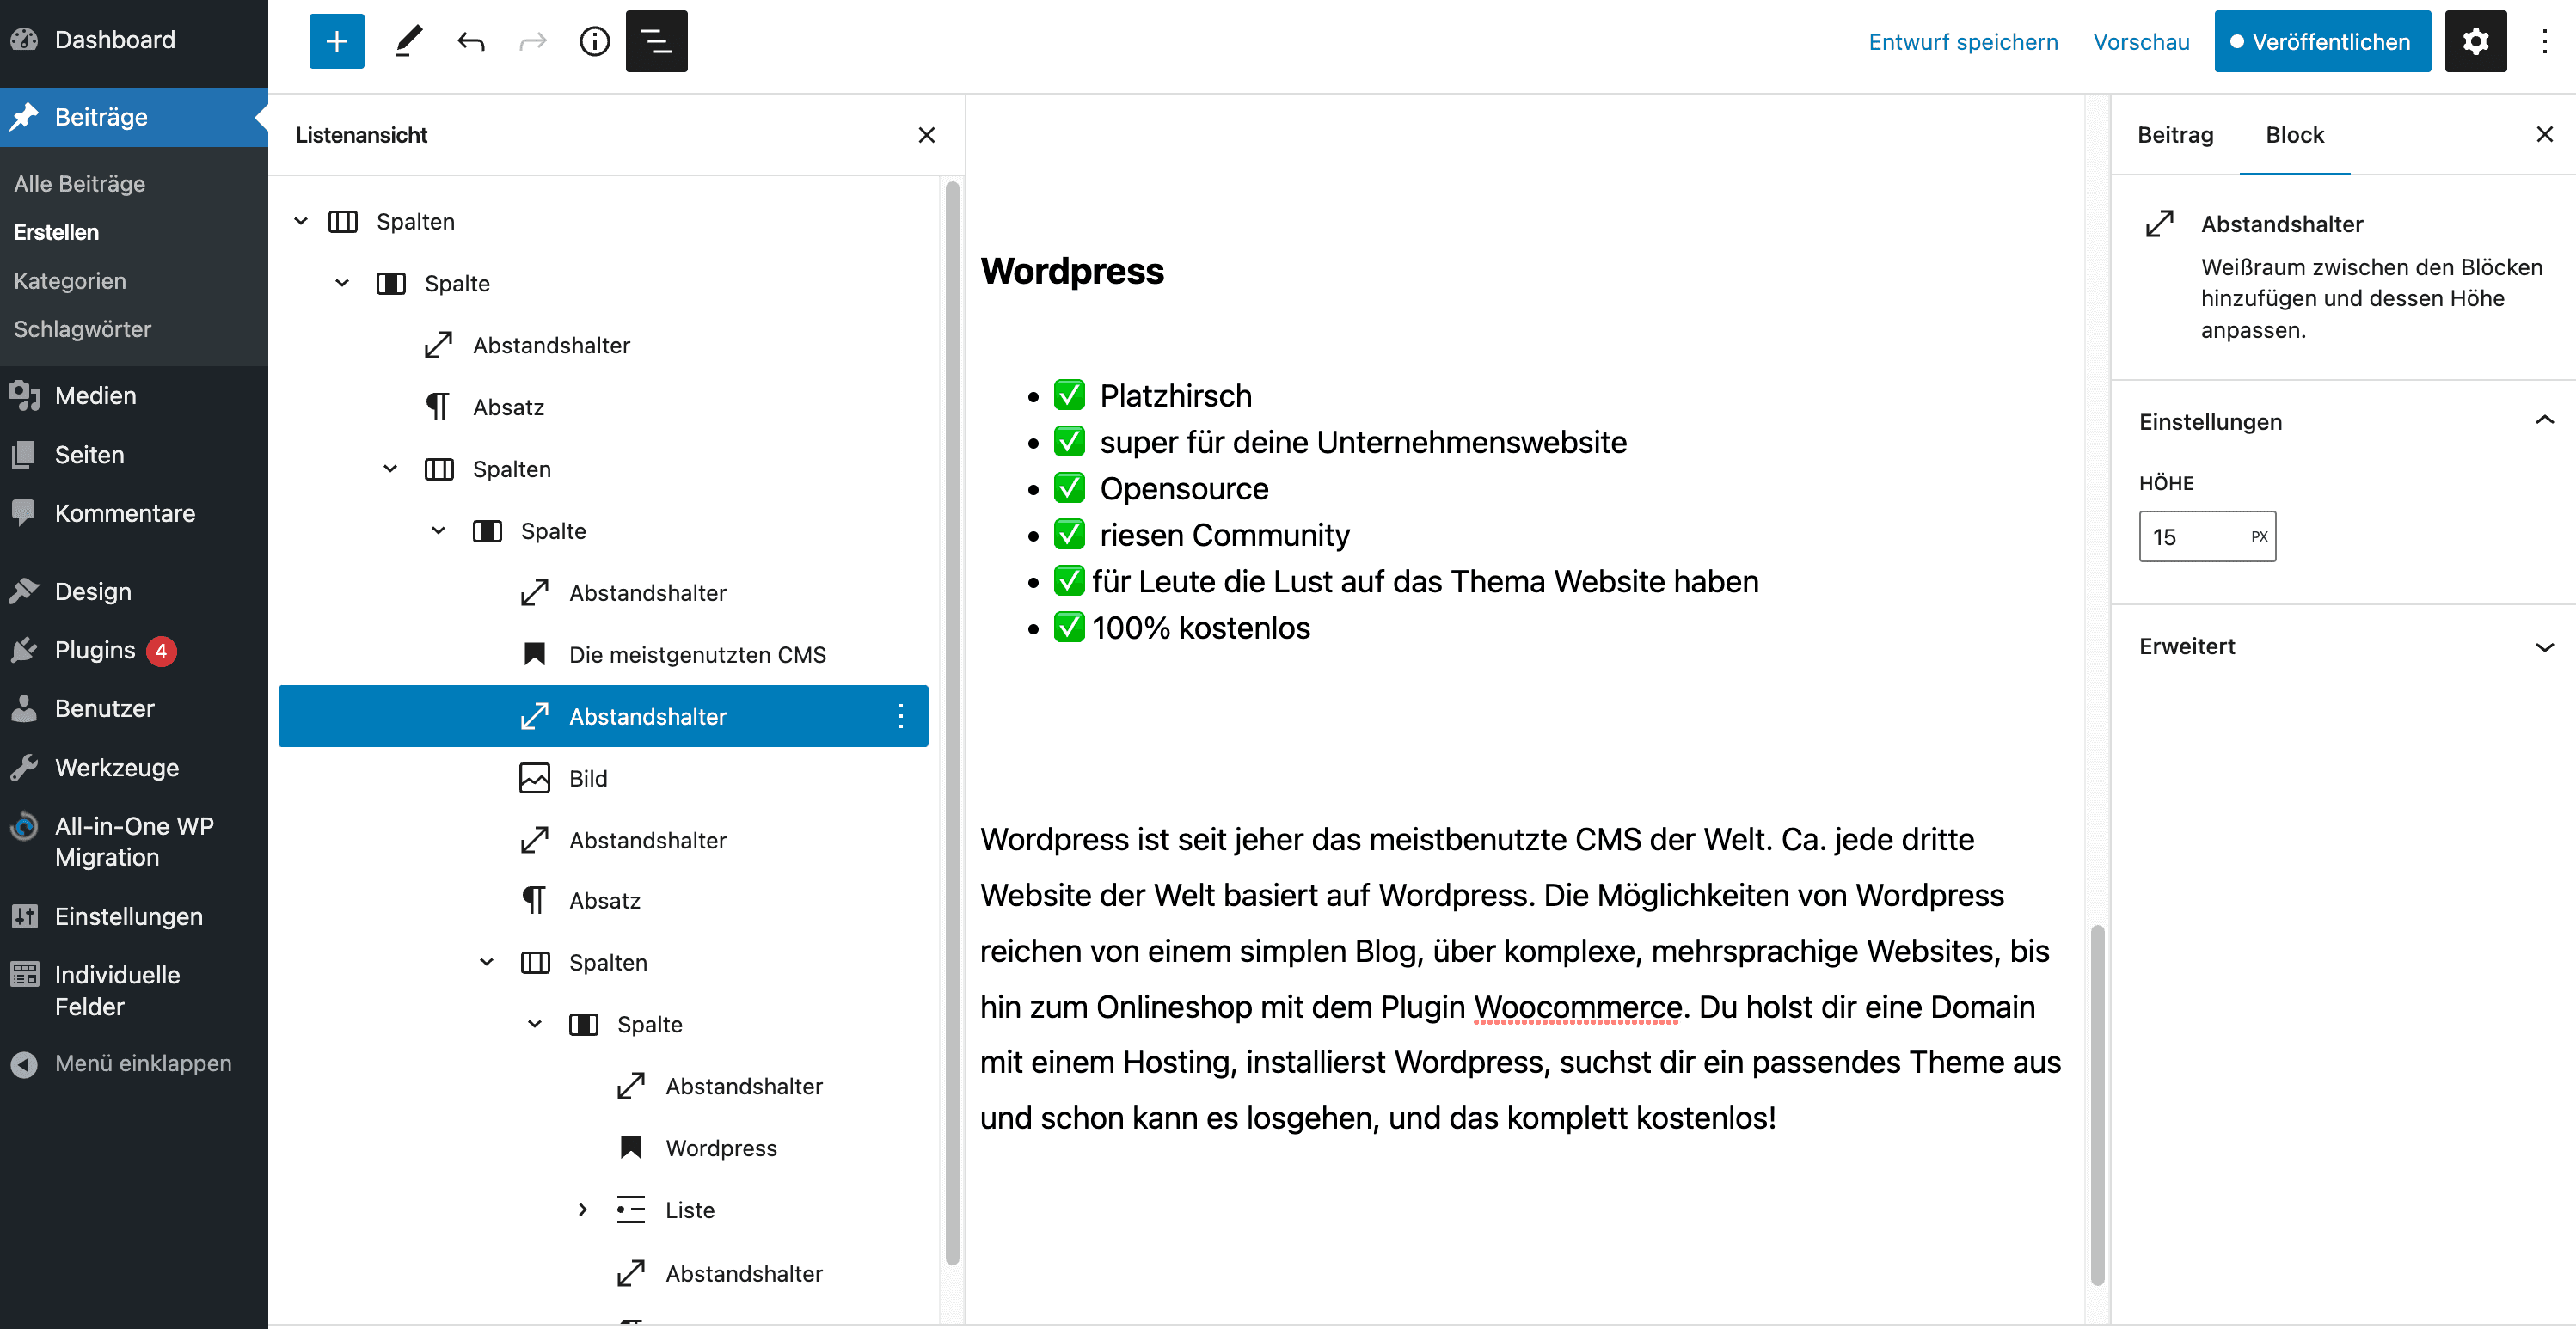Open document details info icon
The height and width of the screenshot is (1329, 2576).
(595, 41)
